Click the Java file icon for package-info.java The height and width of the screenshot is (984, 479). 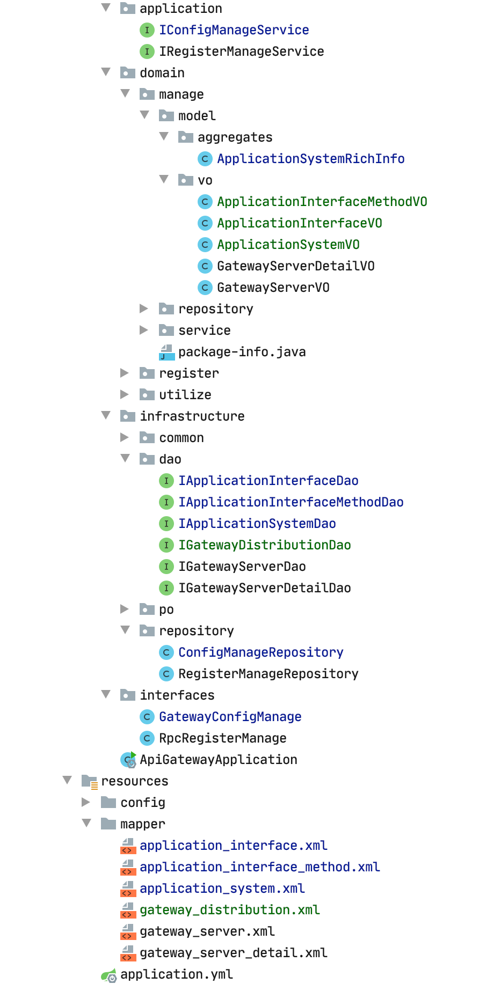(x=166, y=352)
